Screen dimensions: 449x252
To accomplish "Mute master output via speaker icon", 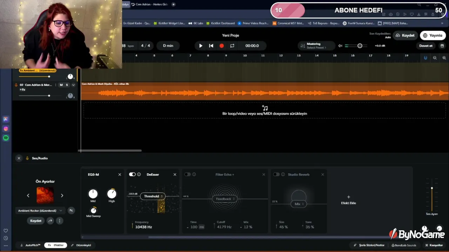I will click(x=340, y=46).
